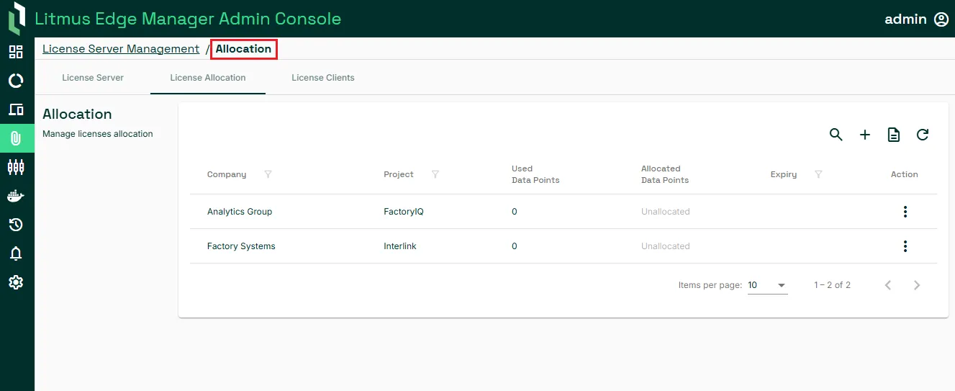Click the Expiry column filter icon
Image resolution: width=955 pixels, height=391 pixels.
(x=818, y=174)
